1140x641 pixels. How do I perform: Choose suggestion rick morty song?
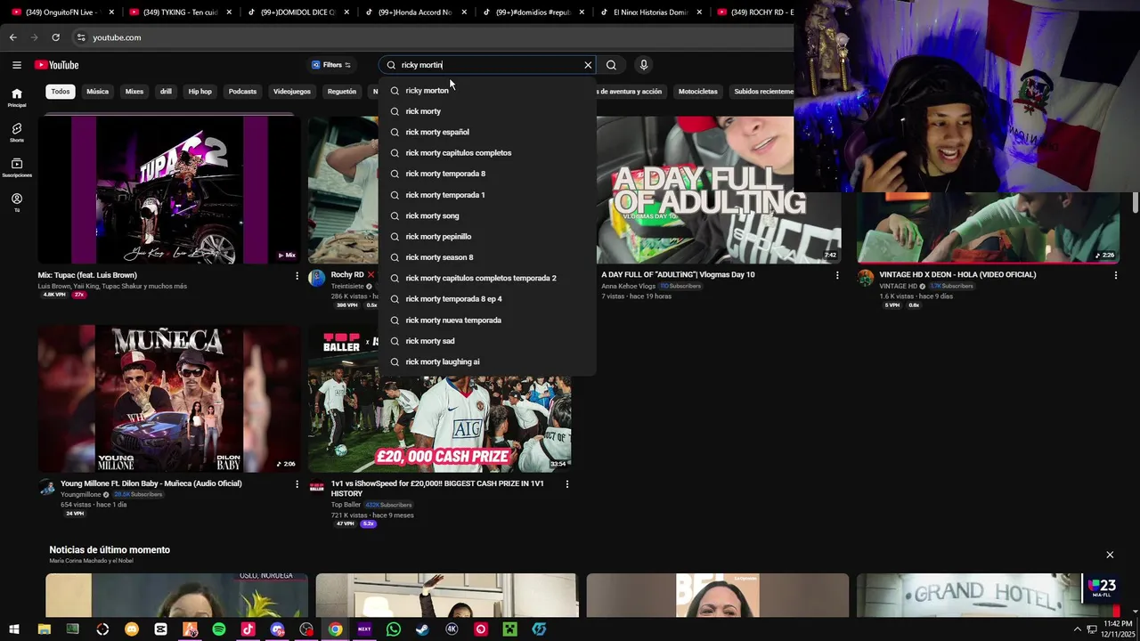pyautogui.click(x=488, y=215)
